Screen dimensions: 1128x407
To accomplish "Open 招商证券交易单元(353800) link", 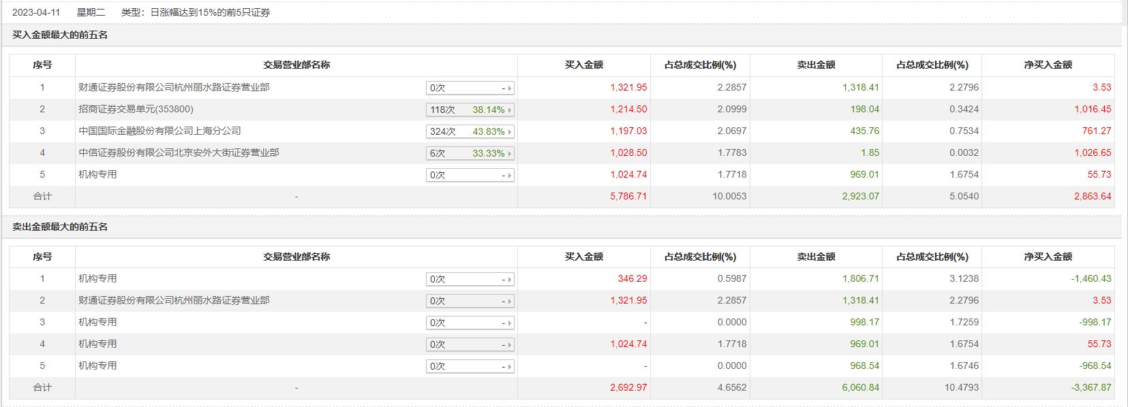I will [136, 109].
